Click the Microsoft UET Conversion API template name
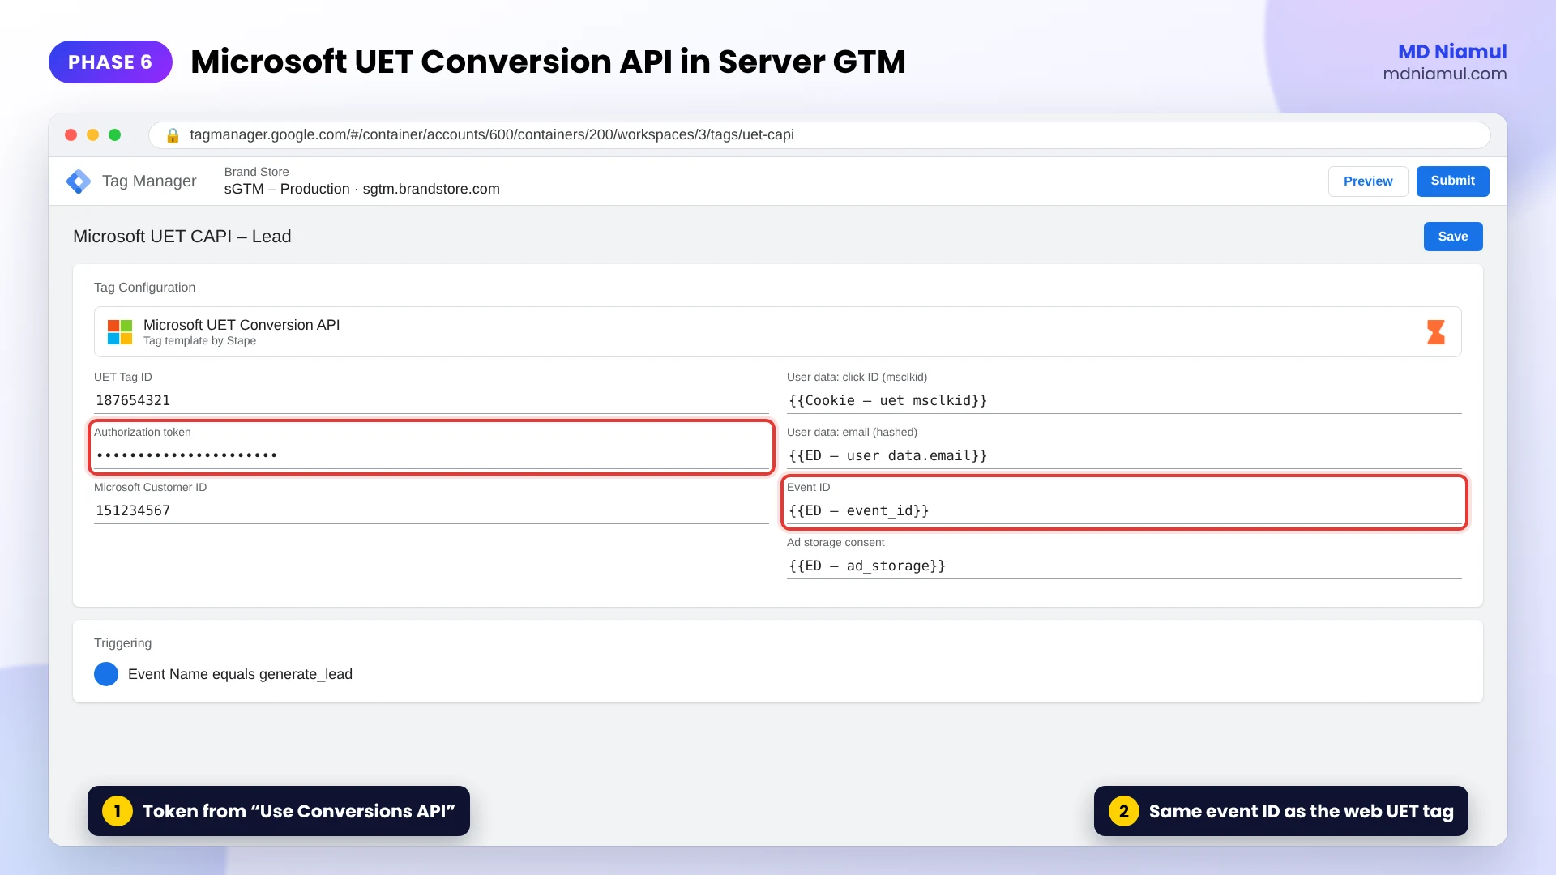 click(242, 325)
